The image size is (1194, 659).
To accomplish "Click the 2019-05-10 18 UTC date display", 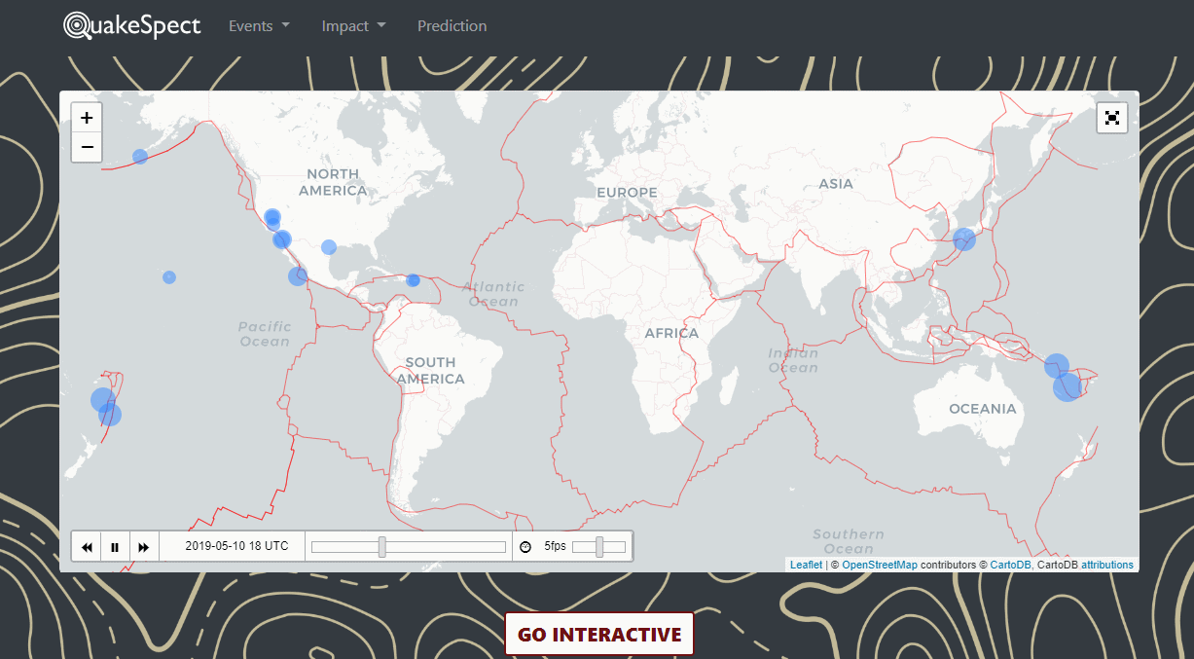I will [236, 547].
